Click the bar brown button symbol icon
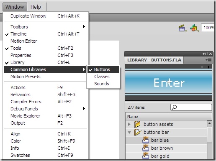The width and height of the screenshot is (216, 161). (x=146, y=148)
